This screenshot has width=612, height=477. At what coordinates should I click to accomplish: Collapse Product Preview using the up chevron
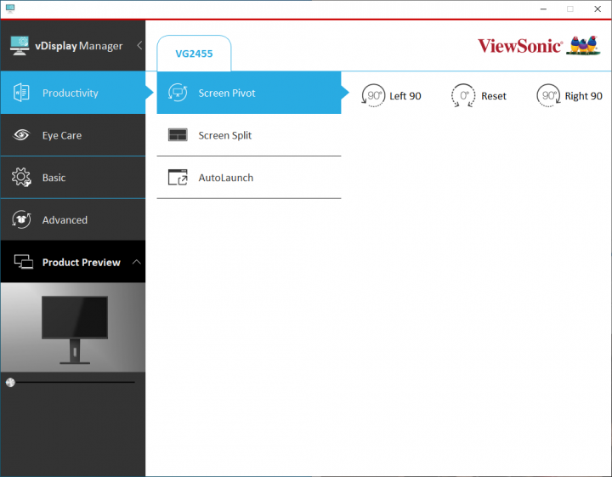point(137,262)
